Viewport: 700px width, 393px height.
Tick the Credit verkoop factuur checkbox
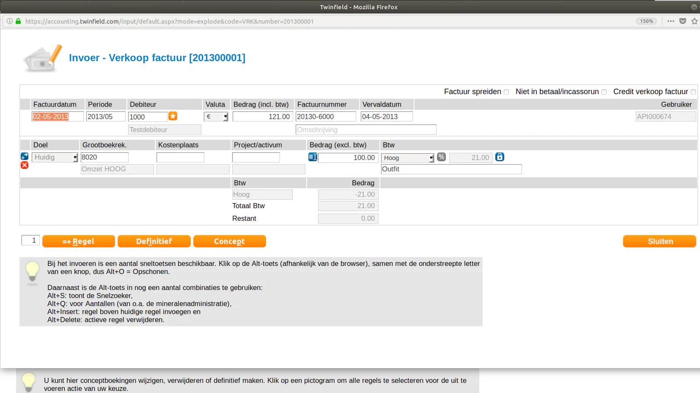click(x=693, y=92)
